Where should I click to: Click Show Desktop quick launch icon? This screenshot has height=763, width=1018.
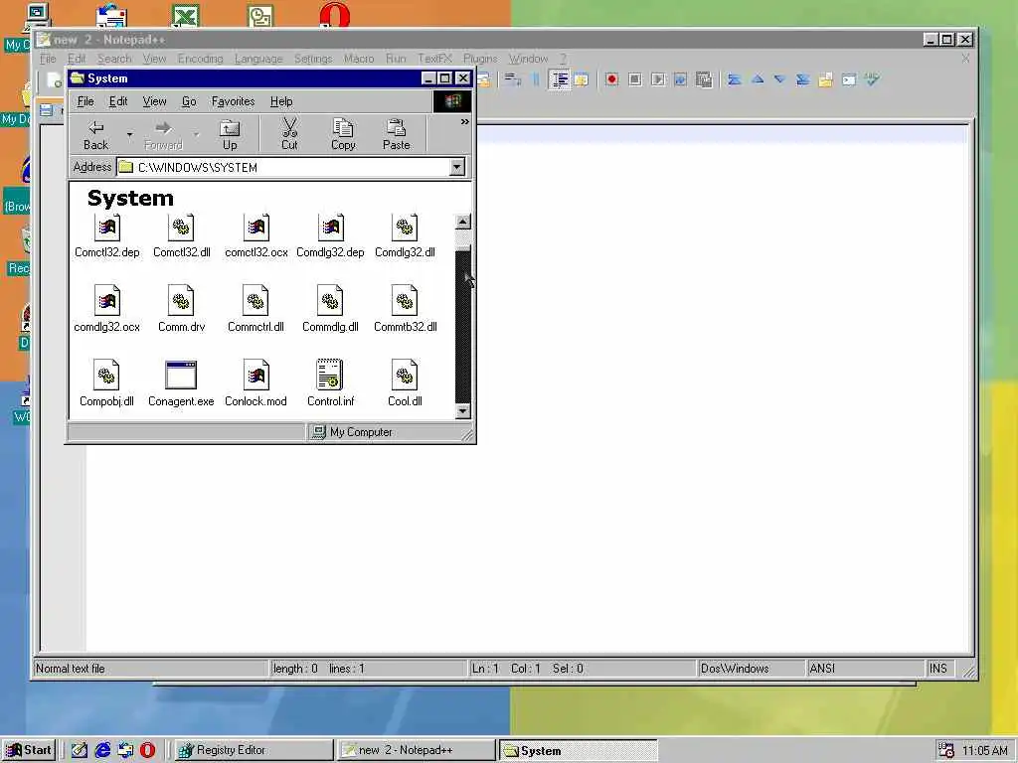click(80, 750)
